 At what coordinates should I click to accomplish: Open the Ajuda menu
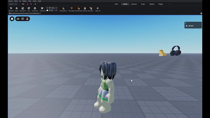click(x=40, y=1)
